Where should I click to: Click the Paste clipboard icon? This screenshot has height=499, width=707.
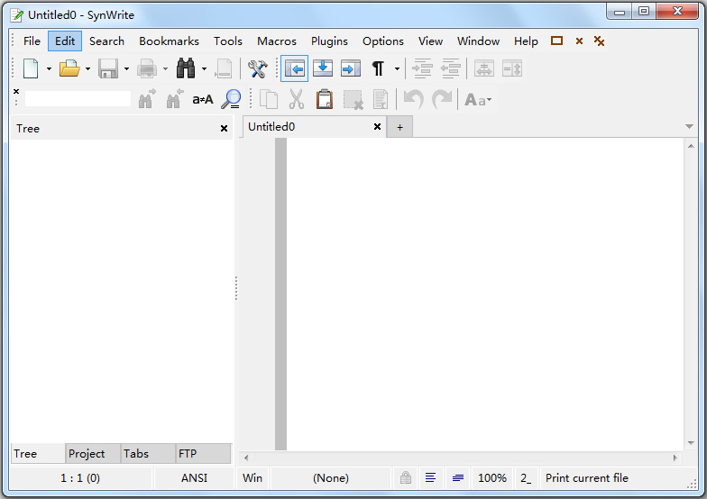coord(325,99)
